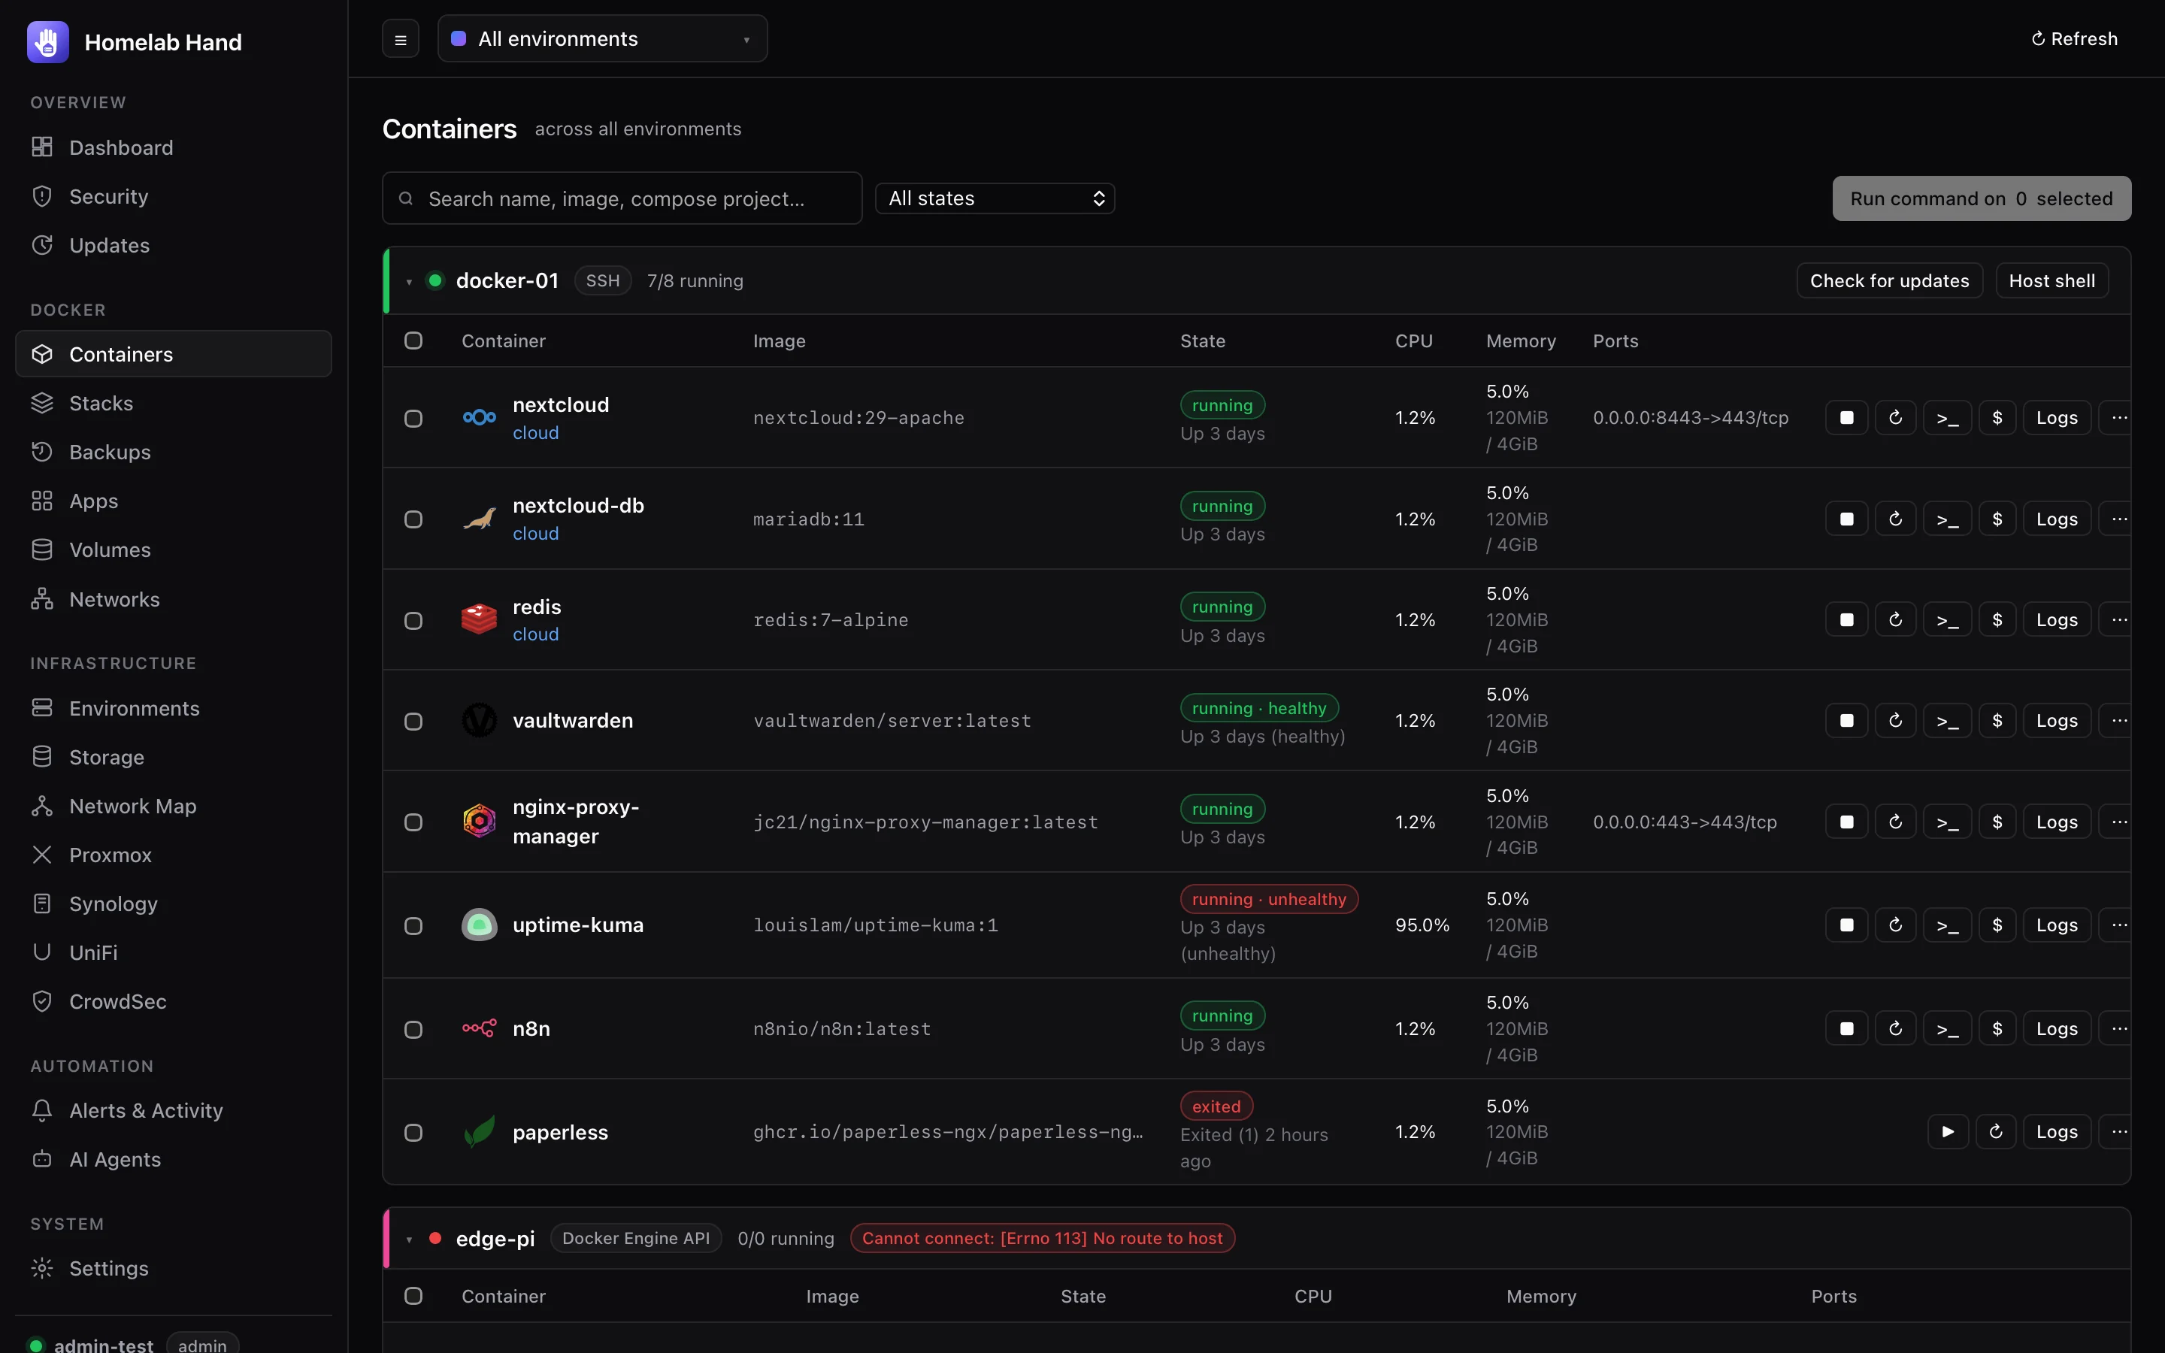Restart the paperless container
2165x1353 pixels.
pyautogui.click(x=1996, y=1132)
